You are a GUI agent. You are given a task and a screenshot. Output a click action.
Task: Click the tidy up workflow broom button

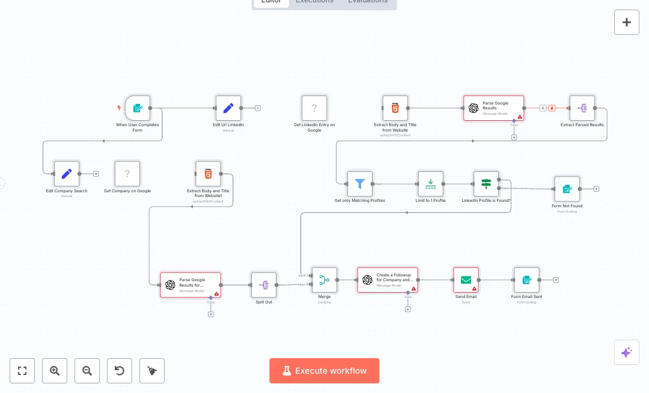152,371
